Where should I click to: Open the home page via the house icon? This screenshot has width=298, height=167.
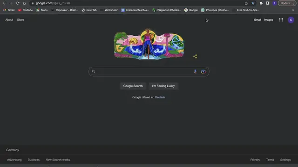(24, 3)
